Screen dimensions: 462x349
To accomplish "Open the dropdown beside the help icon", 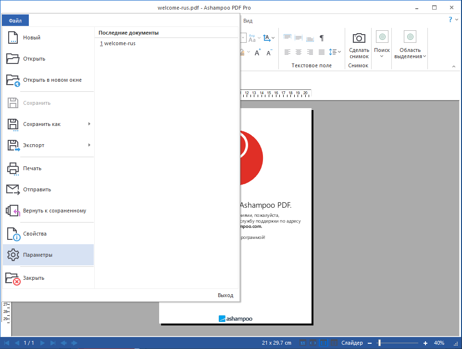I will pos(457,19).
